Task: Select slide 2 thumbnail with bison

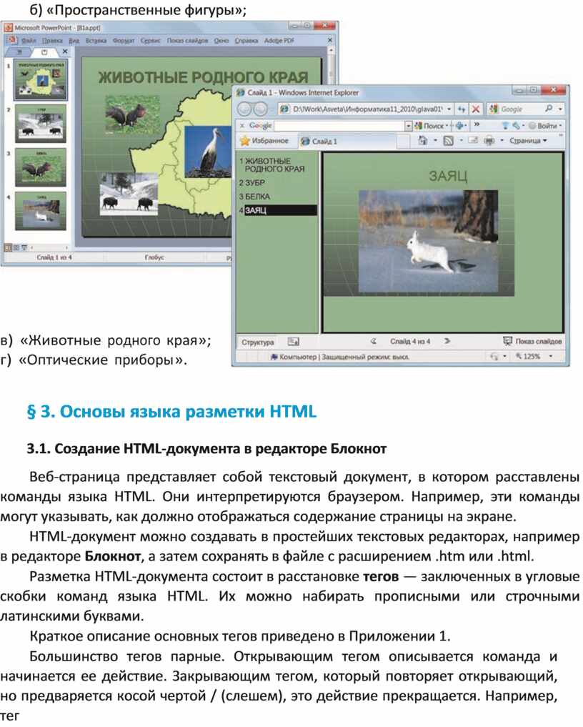Action: tap(41, 124)
